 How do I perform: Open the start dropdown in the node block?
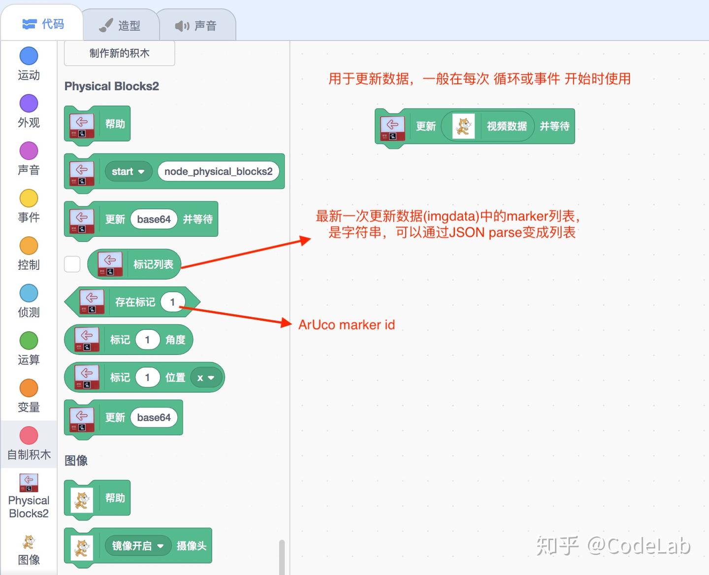pyautogui.click(x=128, y=172)
